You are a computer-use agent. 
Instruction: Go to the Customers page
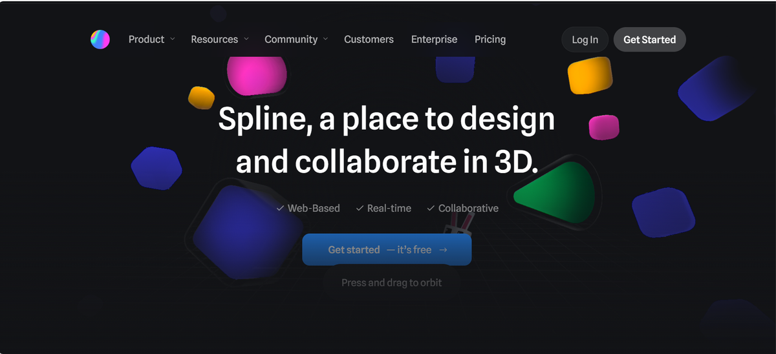click(369, 39)
